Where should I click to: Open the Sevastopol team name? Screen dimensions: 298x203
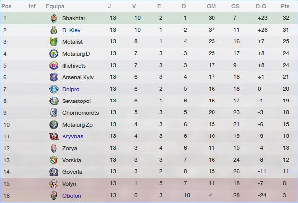pos(77,101)
